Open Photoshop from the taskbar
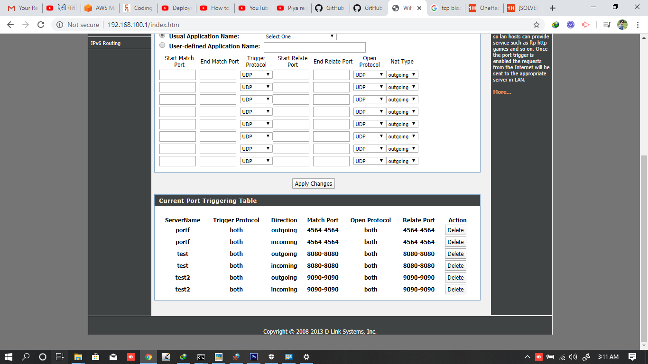This screenshot has height=364, width=648. (x=254, y=357)
